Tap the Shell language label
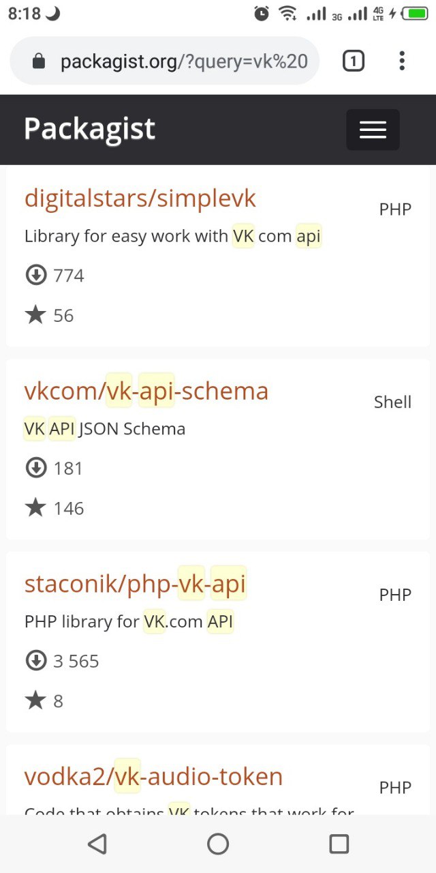The image size is (436, 873). [x=392, y=402]
